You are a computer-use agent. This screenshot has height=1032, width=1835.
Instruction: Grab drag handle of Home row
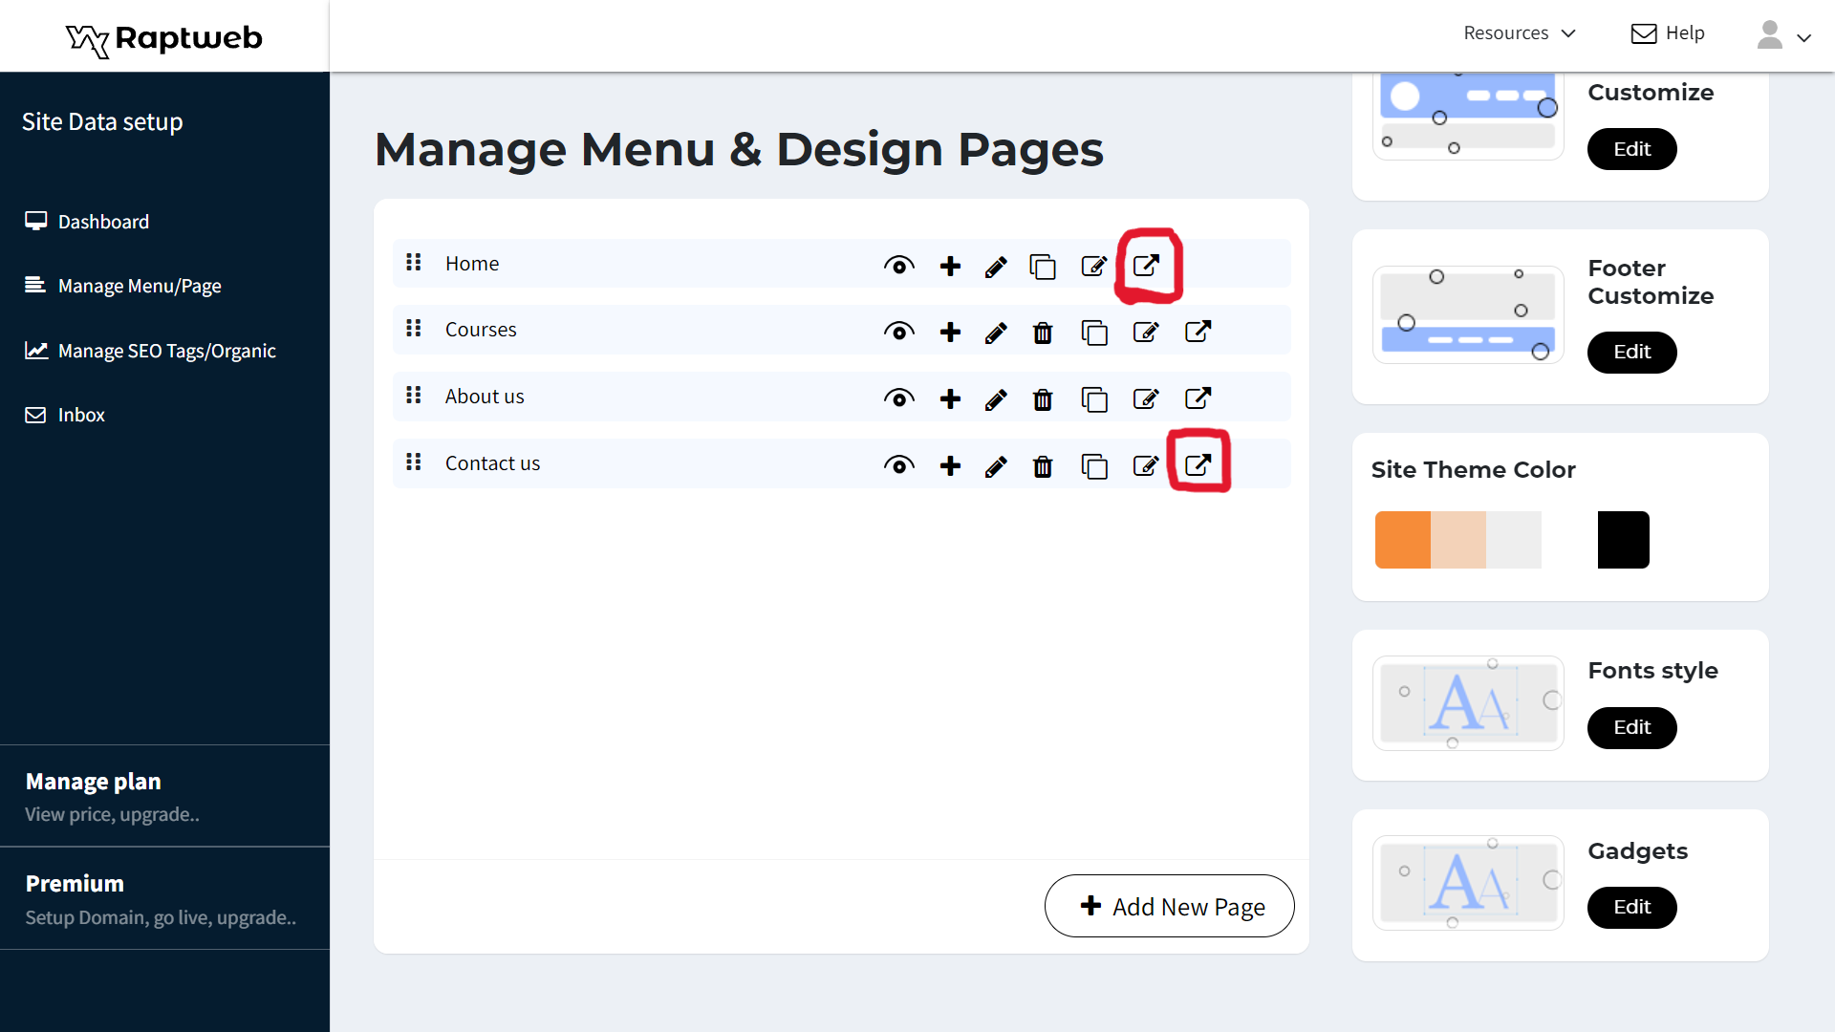(x=414, y=262)
